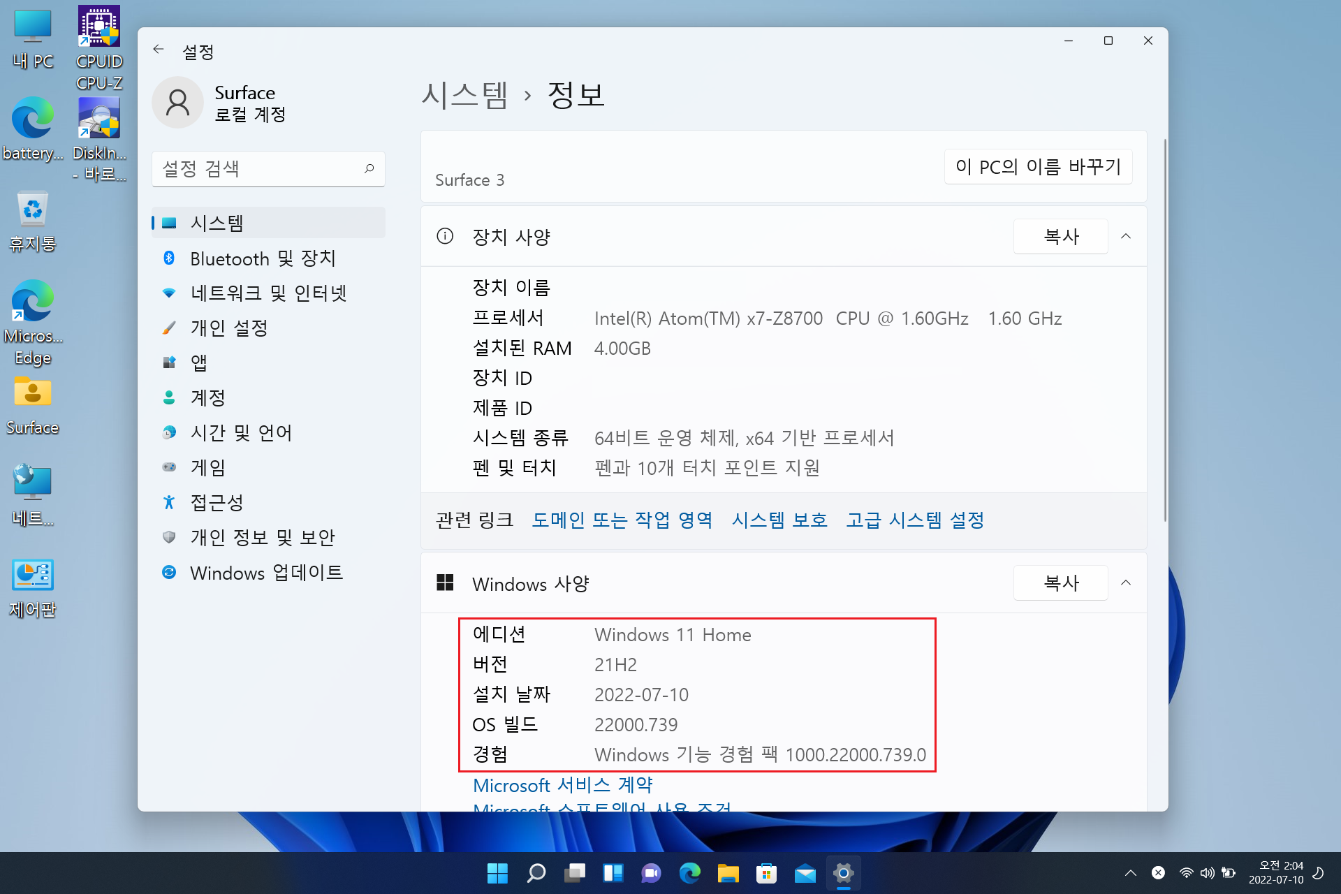Click the settings page vertical scrollbar

(x=1164, y=328)
